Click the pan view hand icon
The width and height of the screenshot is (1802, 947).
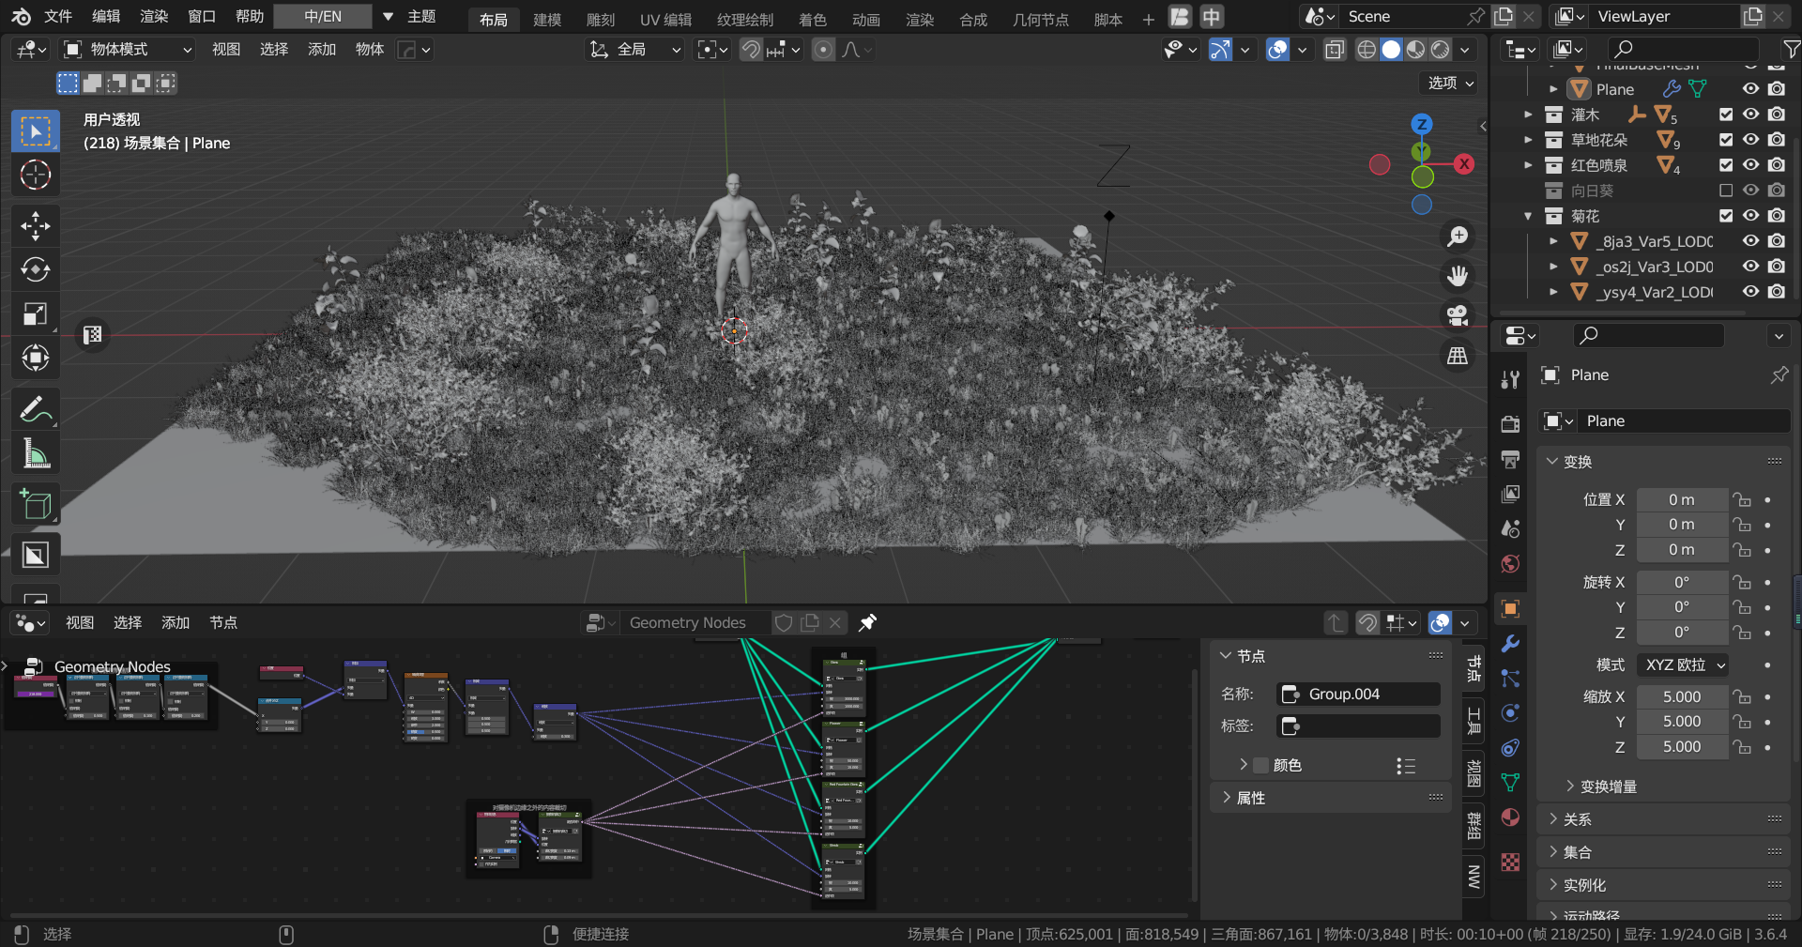(1458, 276)
